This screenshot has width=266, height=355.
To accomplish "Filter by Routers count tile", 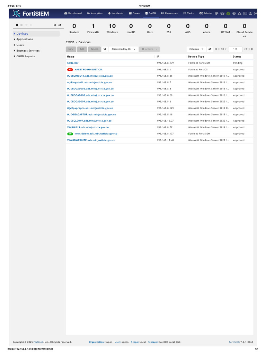I will click(x=74, y=28).
